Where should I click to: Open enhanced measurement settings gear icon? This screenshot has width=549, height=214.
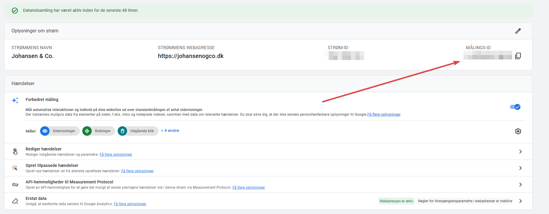coord(518,131)
